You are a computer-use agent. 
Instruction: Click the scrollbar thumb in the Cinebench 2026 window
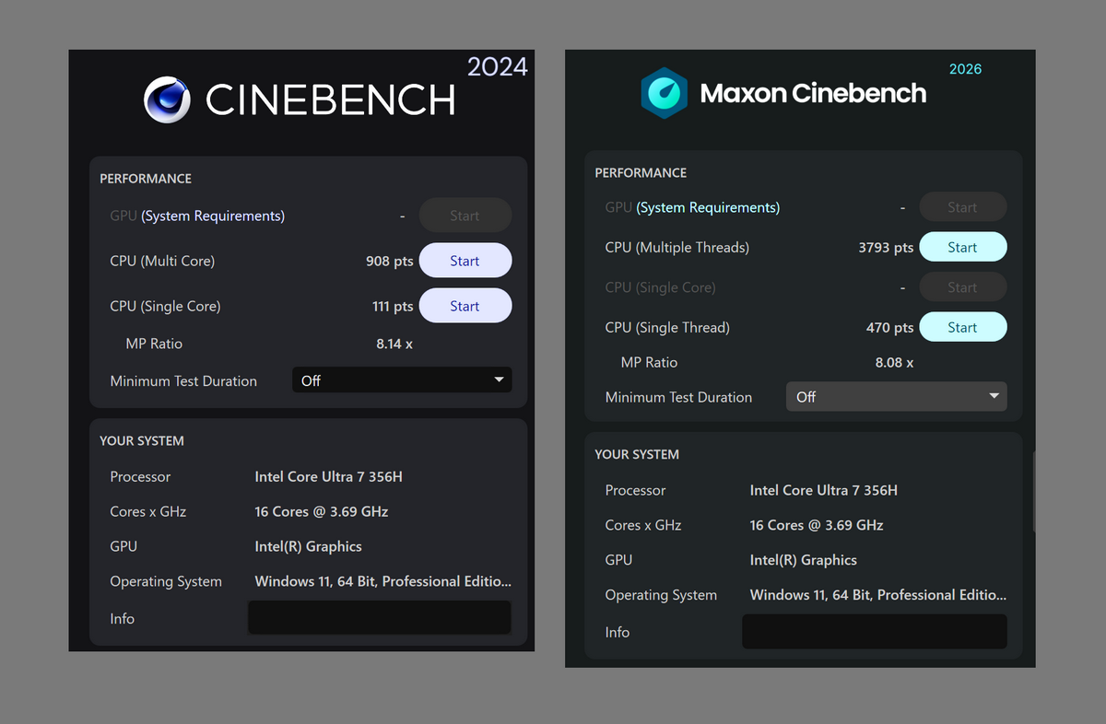(1033, 491)
